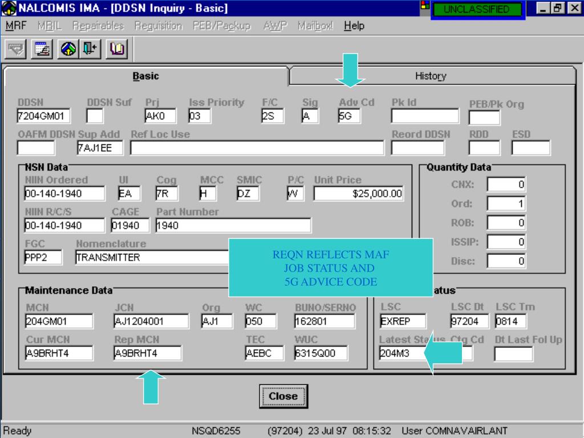This screenshot has width=584, height=438.
Task: Click the WC field showing 050
Action: (261, 322)
